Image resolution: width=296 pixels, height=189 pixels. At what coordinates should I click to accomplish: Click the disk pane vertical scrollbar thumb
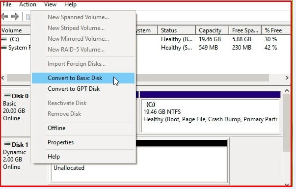click(x=287, y=123)
